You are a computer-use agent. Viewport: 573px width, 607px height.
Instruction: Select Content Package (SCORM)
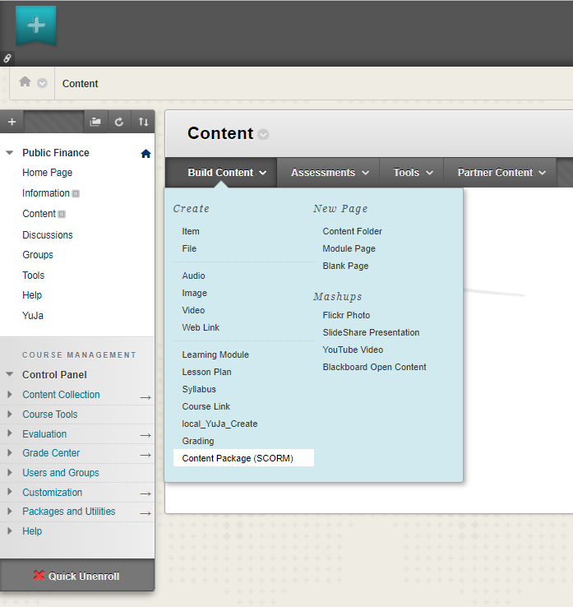[243, 458]
